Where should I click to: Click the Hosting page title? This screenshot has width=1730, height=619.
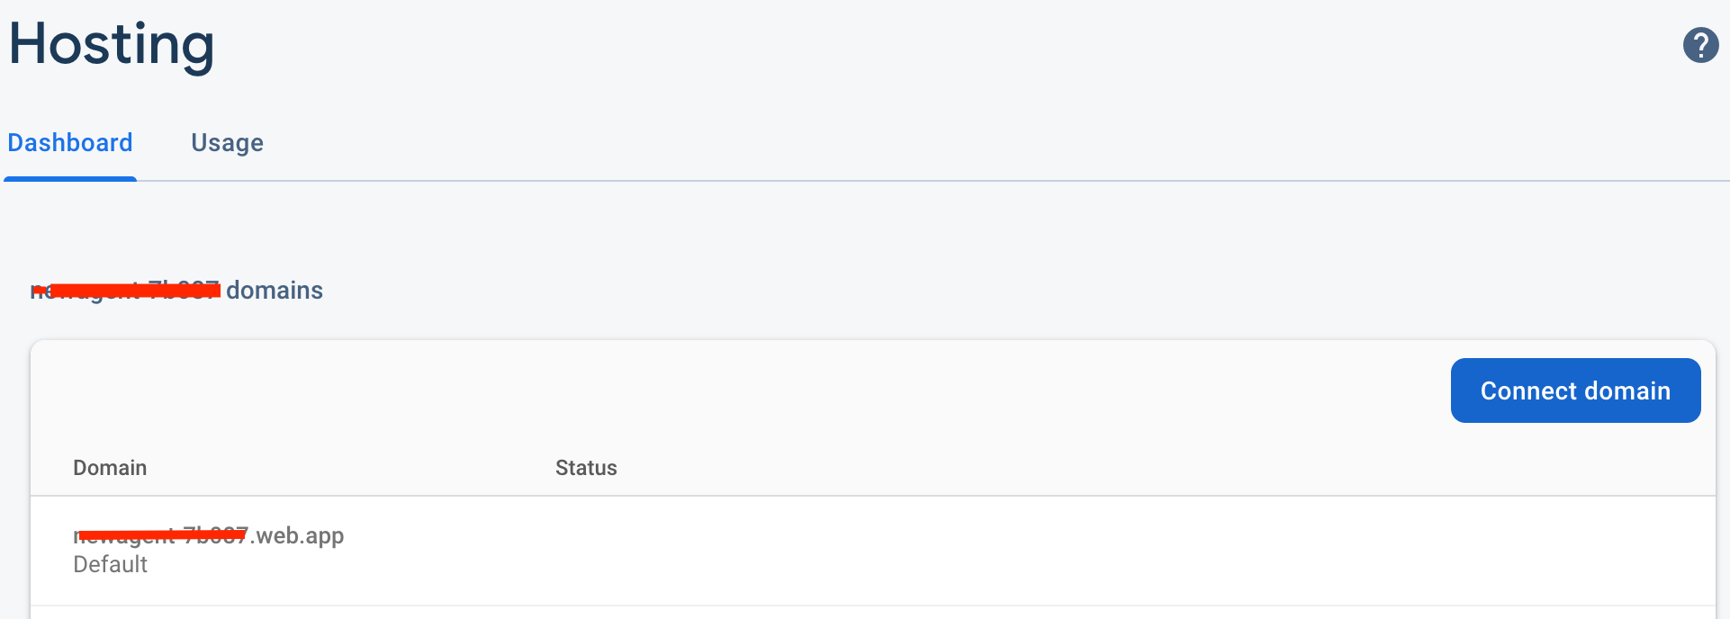click(x=112, y=45)
